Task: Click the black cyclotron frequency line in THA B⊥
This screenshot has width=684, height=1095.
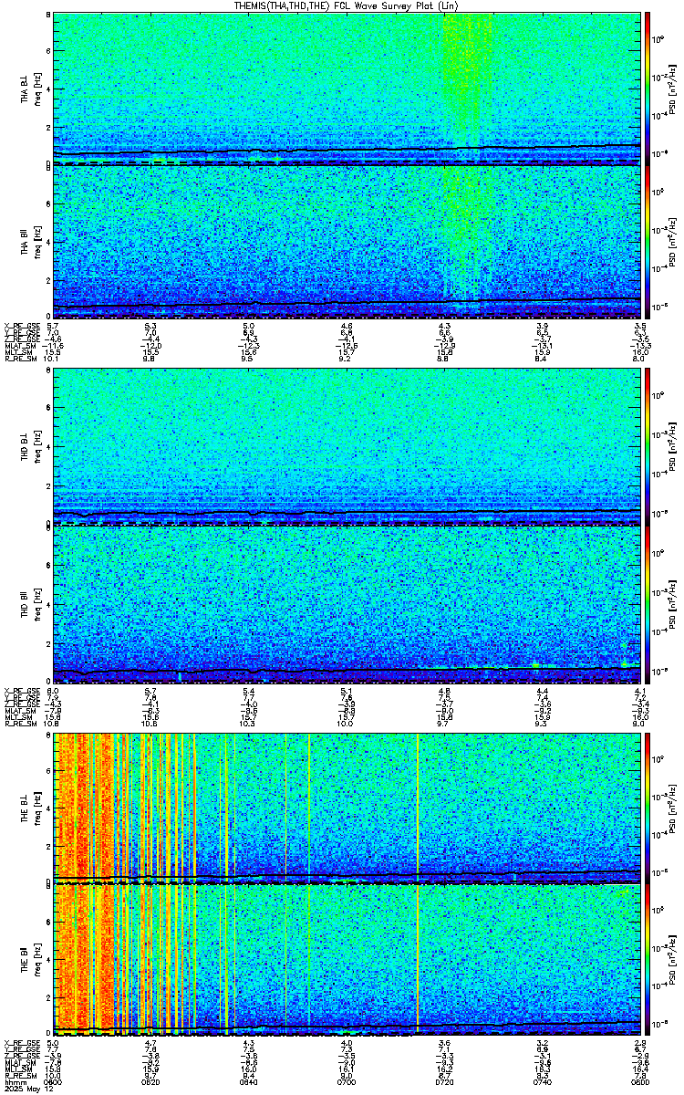Action: (347, 149)
